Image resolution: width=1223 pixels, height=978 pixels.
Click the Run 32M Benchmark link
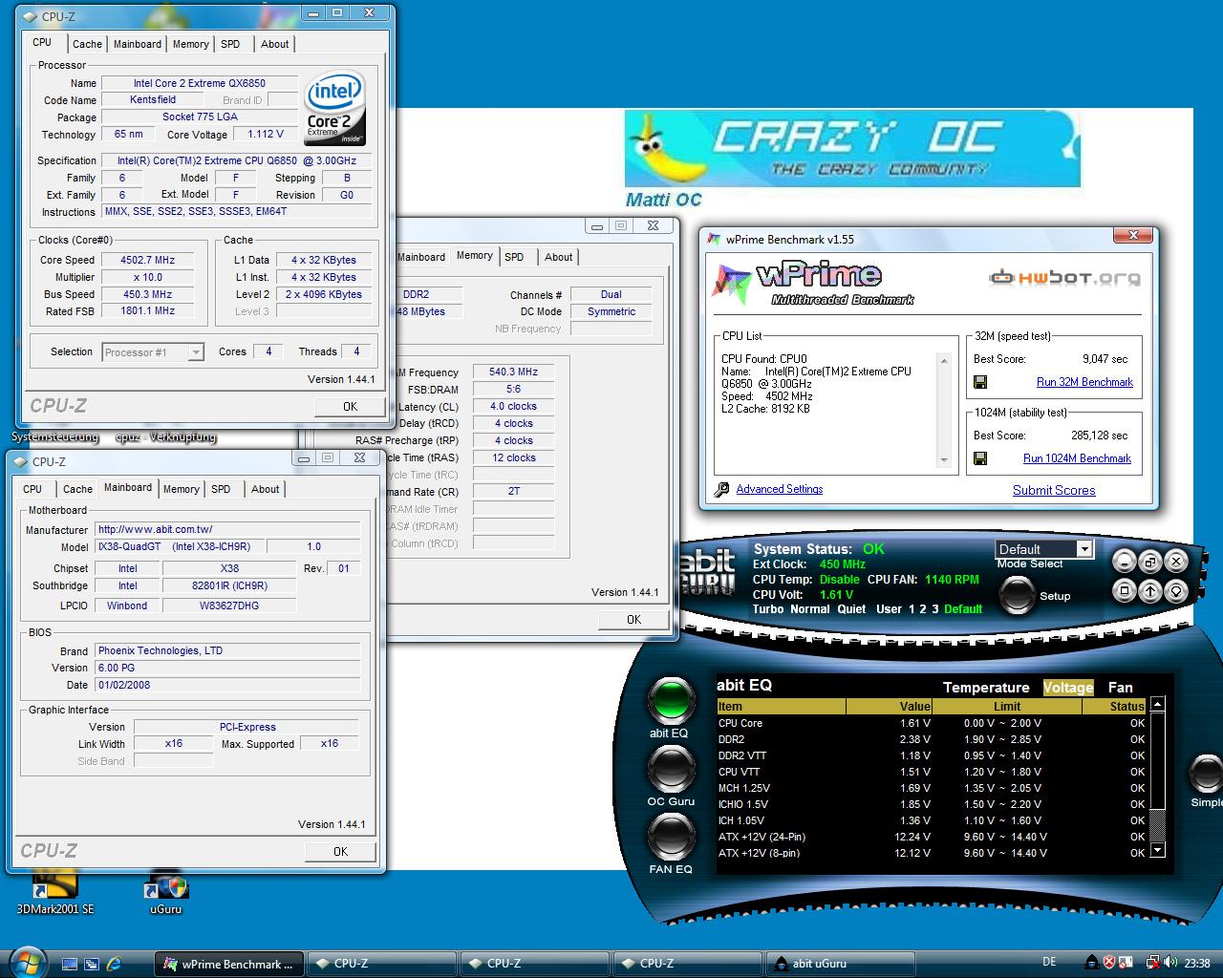pos(1084,382)
